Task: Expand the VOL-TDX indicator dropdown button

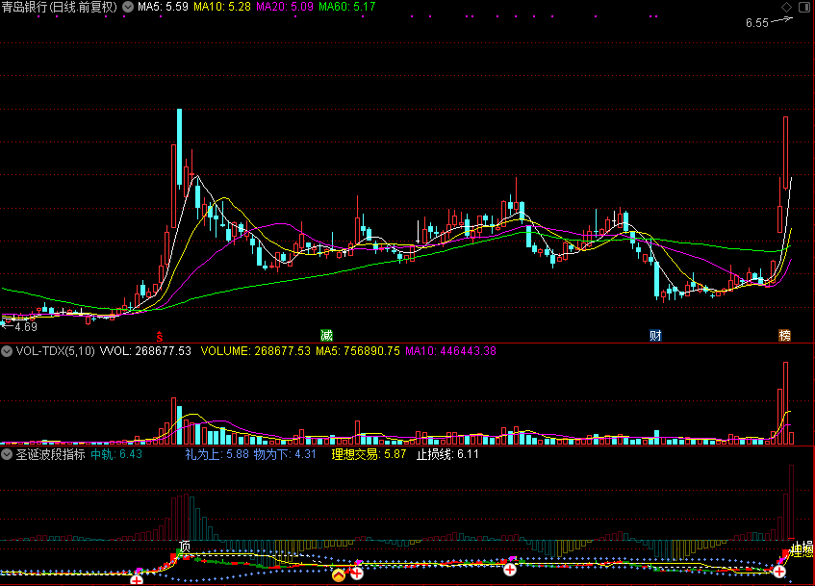Action: (7, 351)
